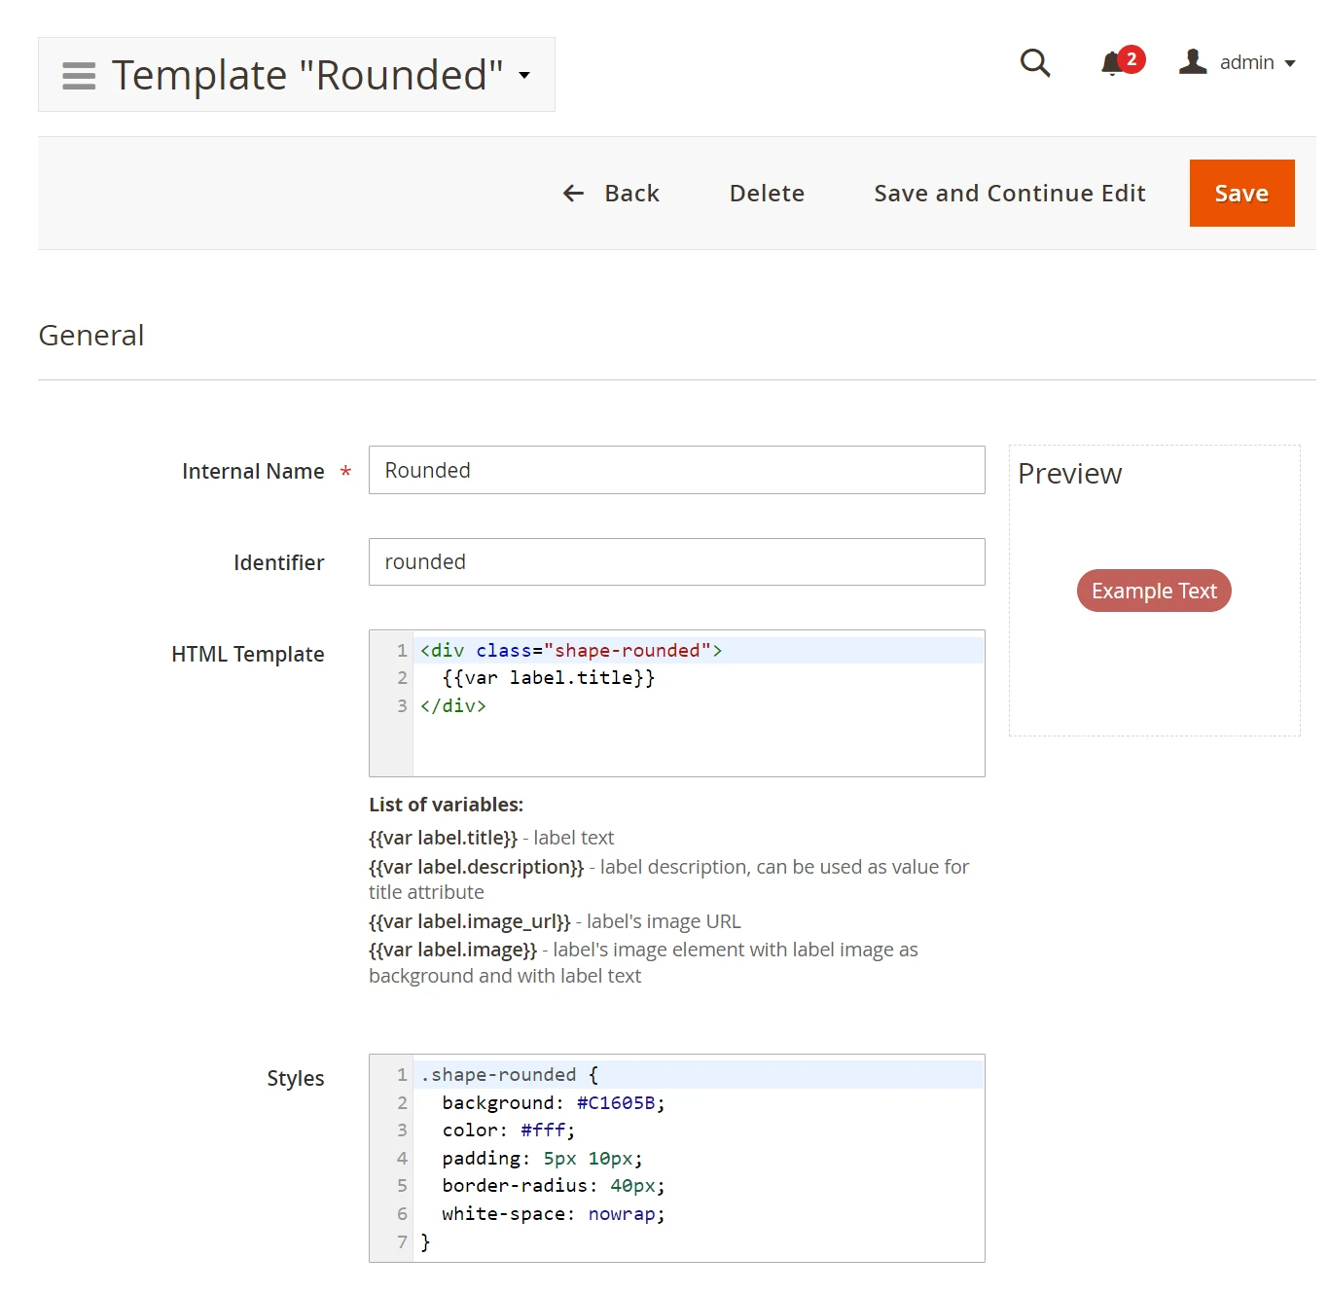Viewport: 1329px width, 1292px height.
Task: Click the admin user avatar icon
Action: (1193, 62)
